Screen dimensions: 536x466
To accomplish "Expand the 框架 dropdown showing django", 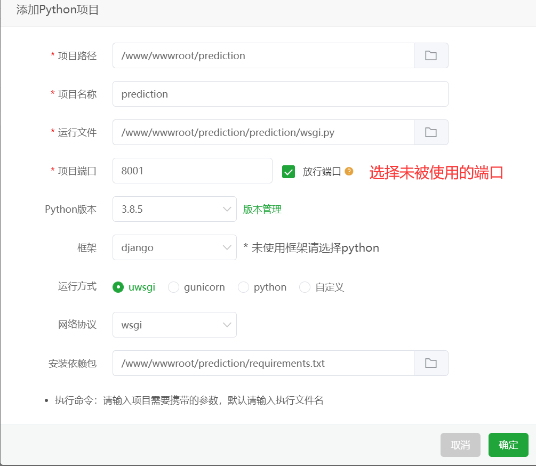I will [x=174, y=247].
